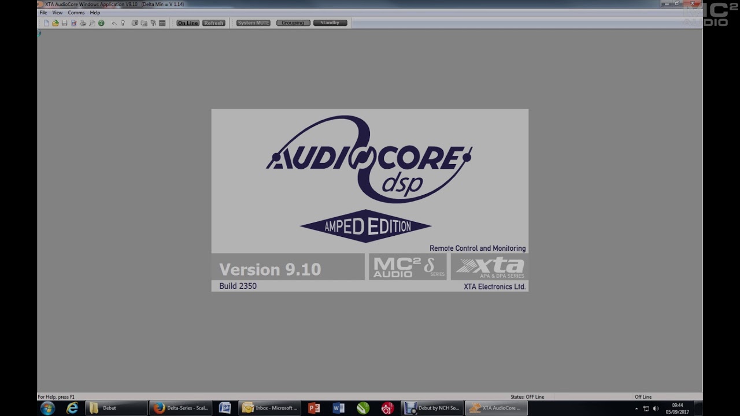
Task: Click the Status: OFF Line status text
Action: click(x=527, y=397)
